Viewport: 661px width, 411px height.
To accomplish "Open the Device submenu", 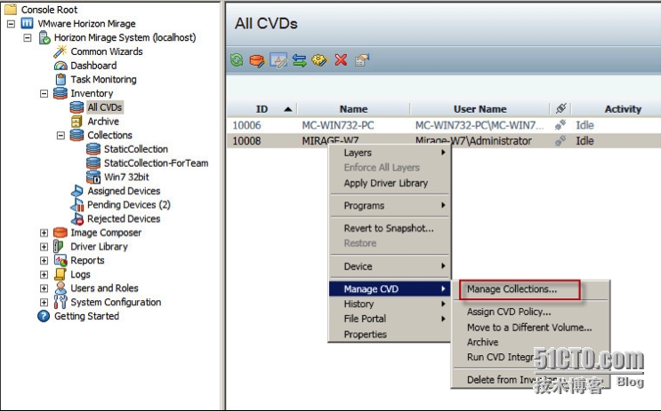I will tap(390, 266).
